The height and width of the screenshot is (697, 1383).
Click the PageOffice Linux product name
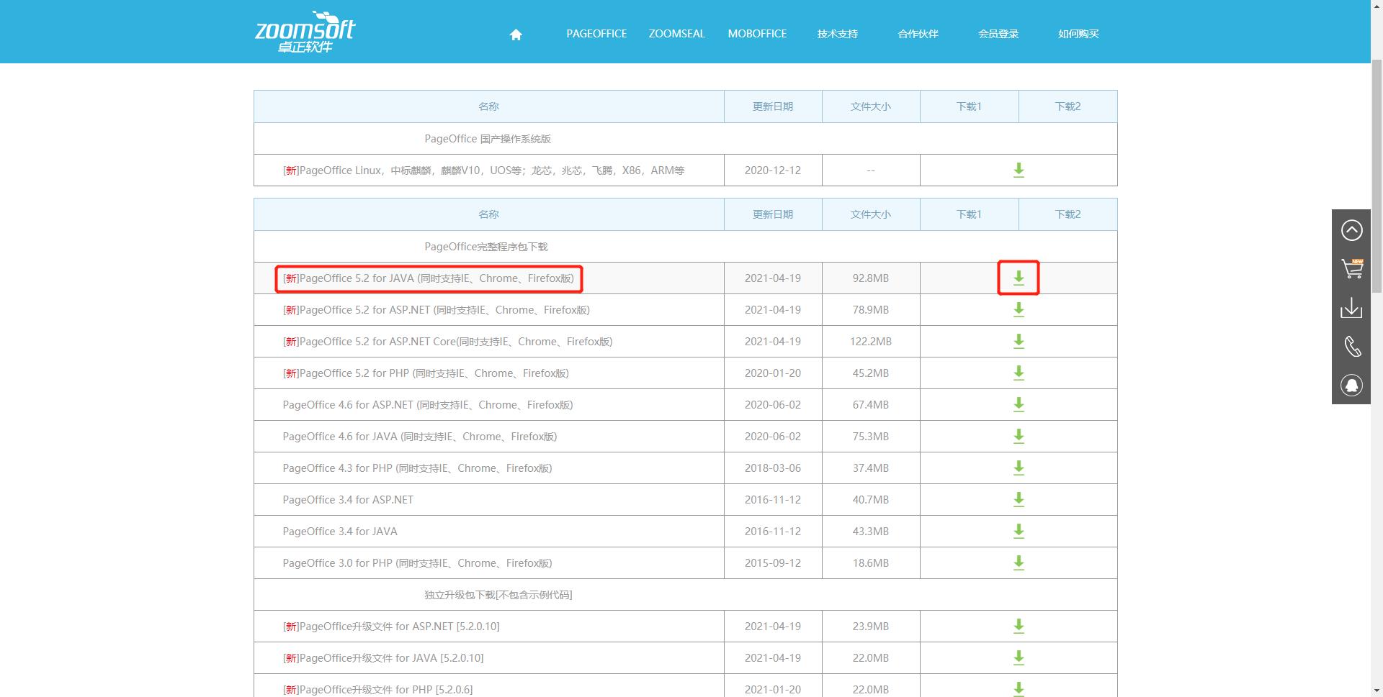coord(483,170)
